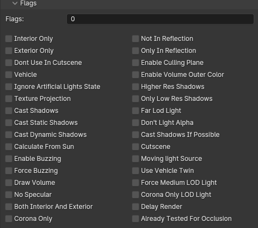Screen dimensions: 258x228
Task: Enable Buzzing checkbox
Action: pyautogui.click(x=9, y=159)
